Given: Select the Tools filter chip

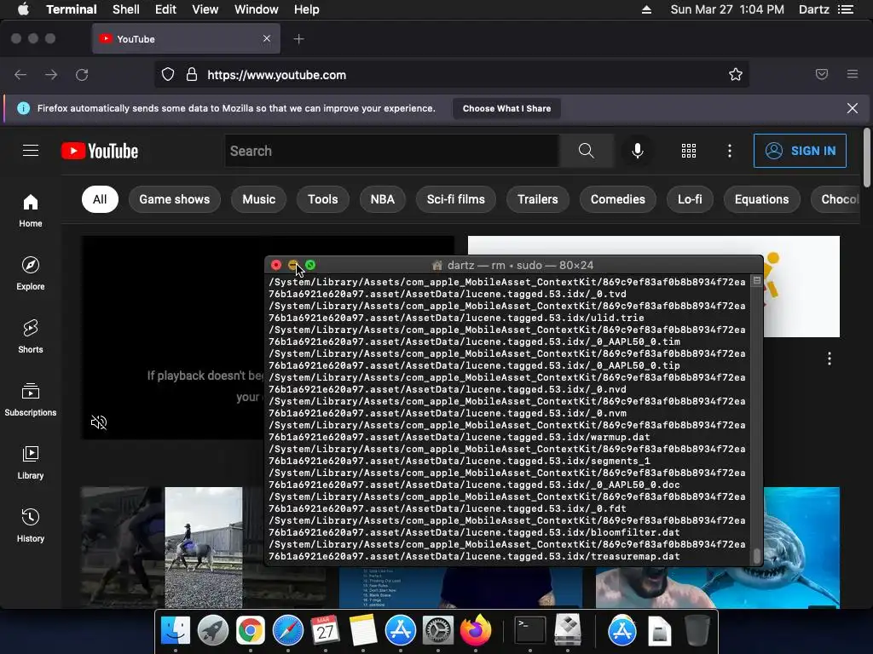Looking at the screenshot, I should [323, 199].
